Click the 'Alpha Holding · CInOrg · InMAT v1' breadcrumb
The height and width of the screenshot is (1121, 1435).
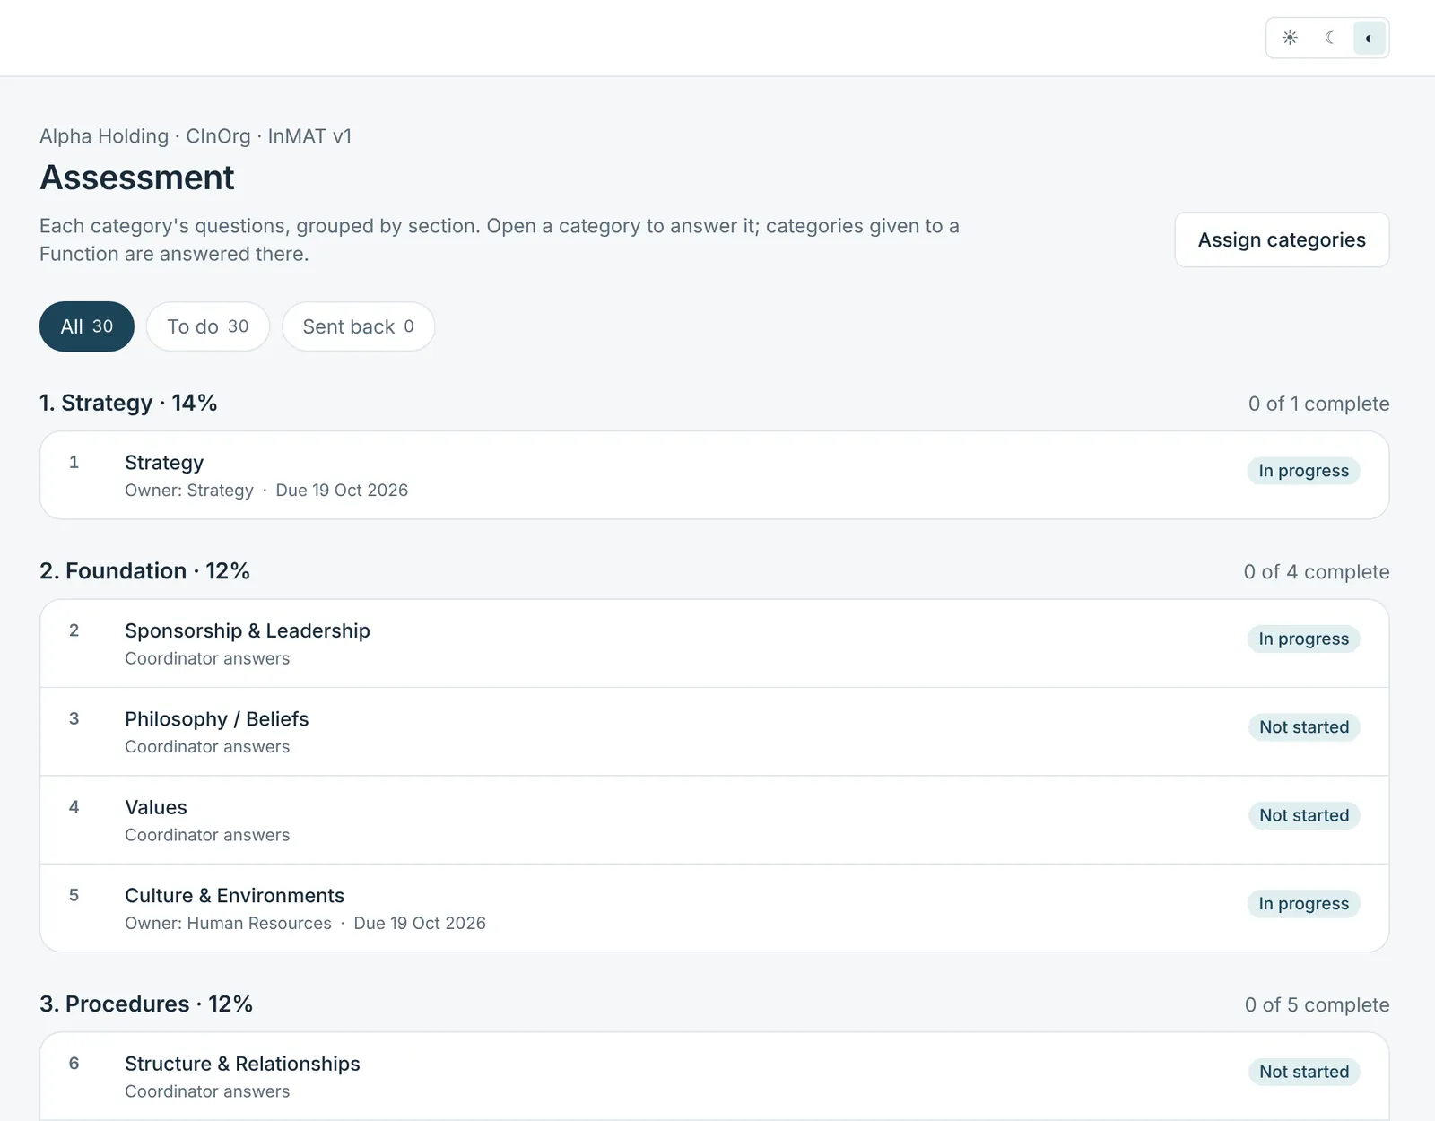196,136
